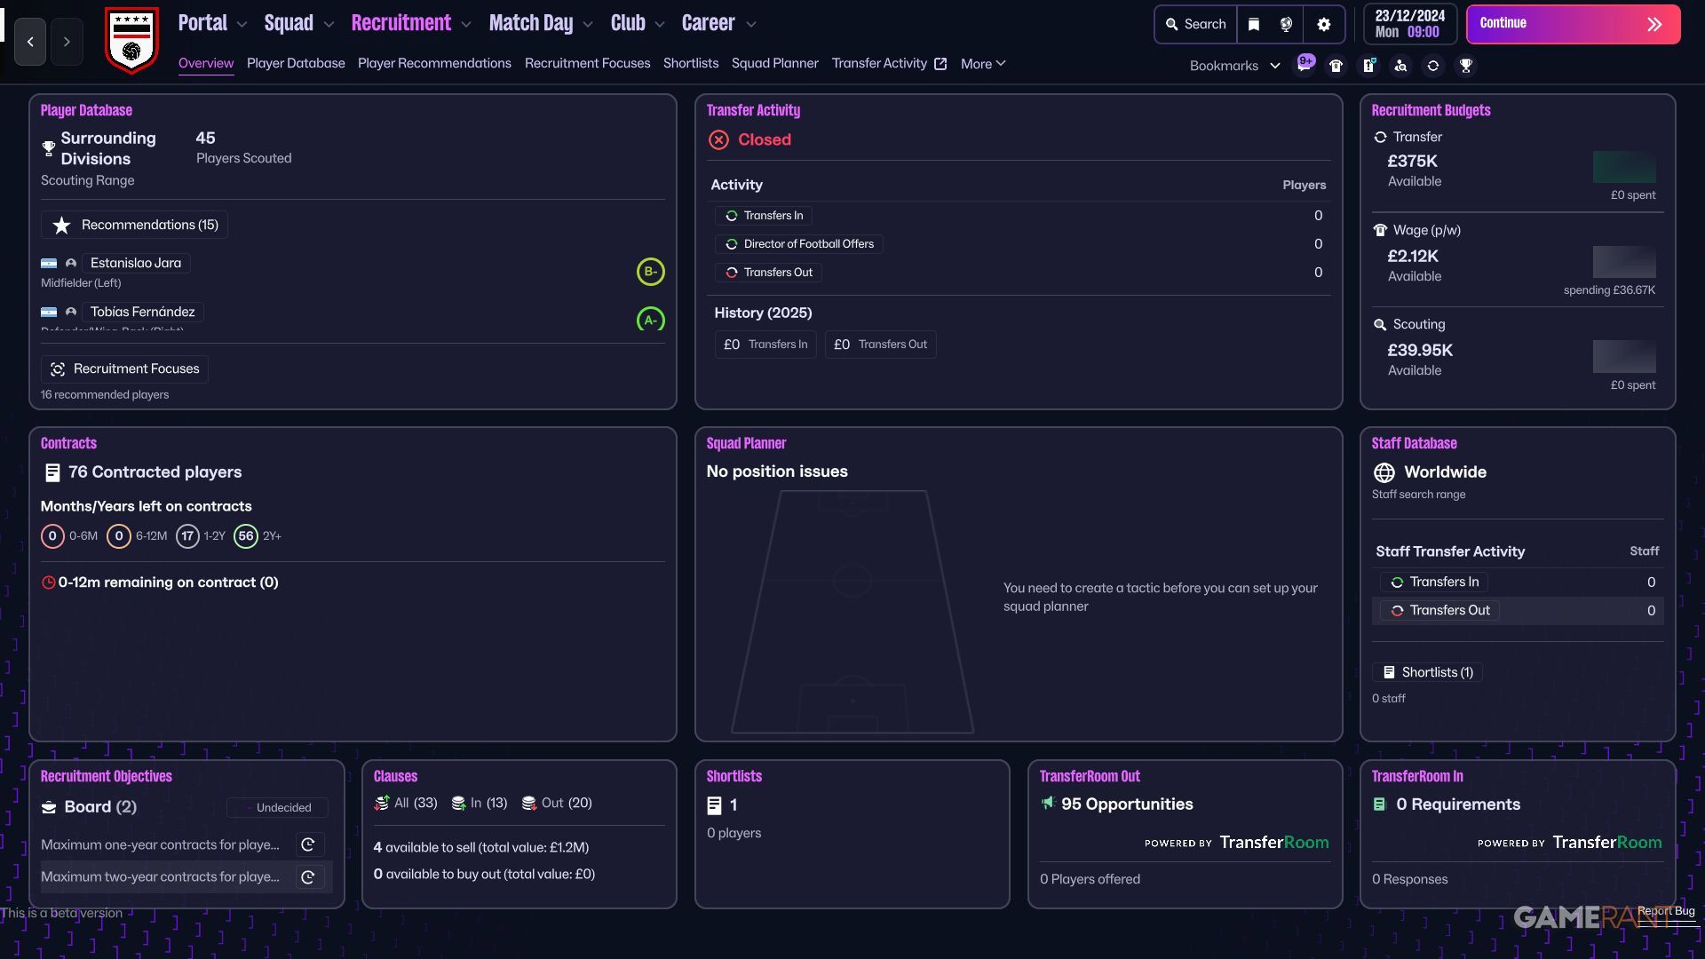Toggle second board objective two-year contracts icon
1705x959 pixels.
pyautogui.click(x=308, y=877)
